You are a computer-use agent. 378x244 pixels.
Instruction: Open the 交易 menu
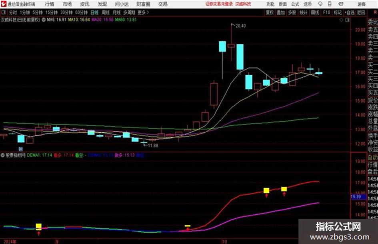163,4
